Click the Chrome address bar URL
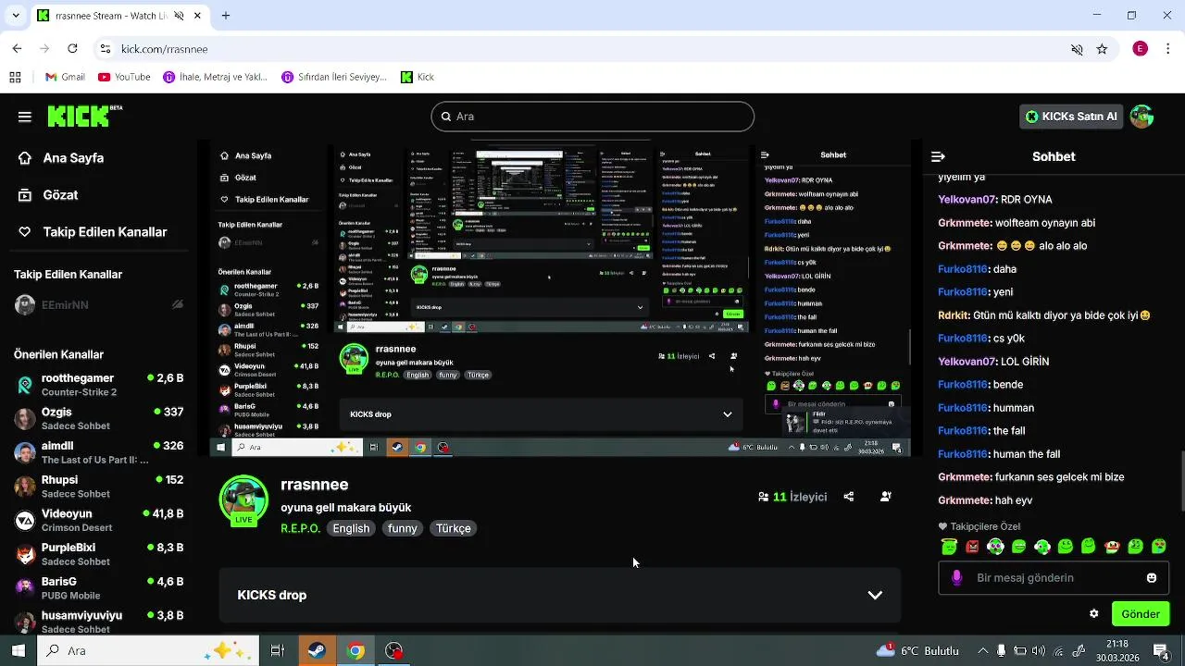 [x=164, y=49]
